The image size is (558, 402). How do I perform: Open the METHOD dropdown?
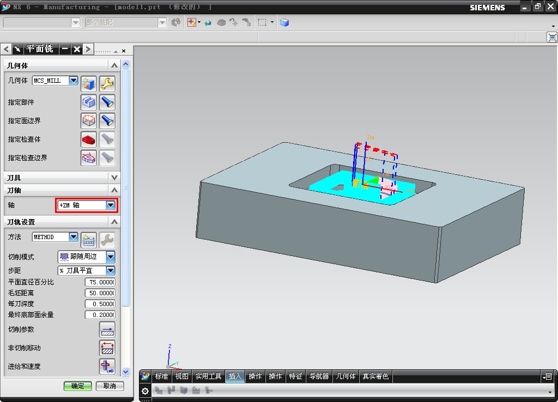[x=74, y=236]
